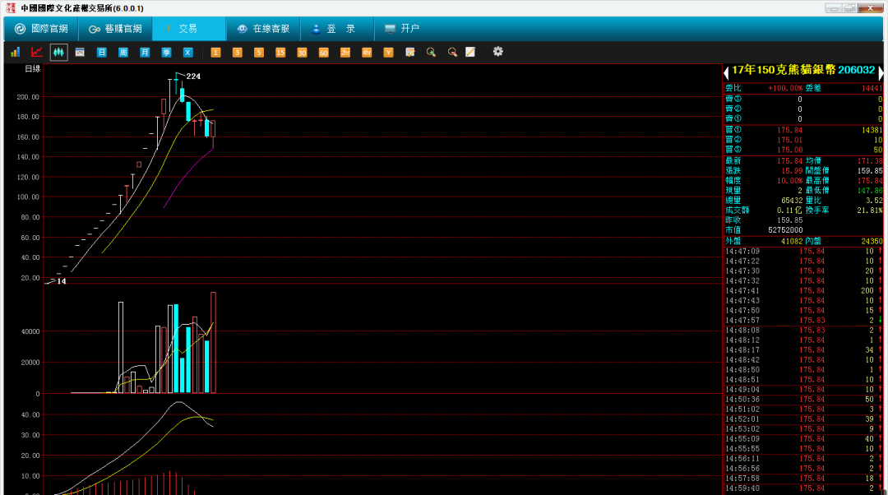This screenshot has width=888, height=495.
Task: Go to previous instrument with left arrow
Action: tap(726, 72)
